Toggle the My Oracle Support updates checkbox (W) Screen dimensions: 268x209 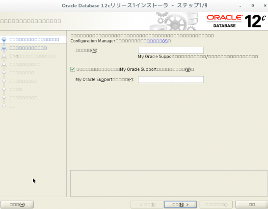pos(73,69)
